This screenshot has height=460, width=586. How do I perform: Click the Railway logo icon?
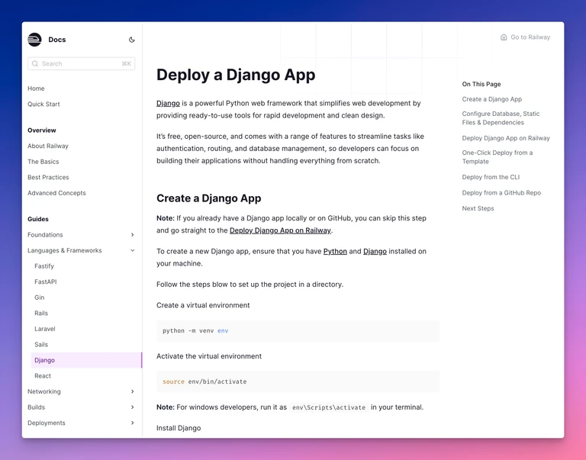tap(35, 40)
